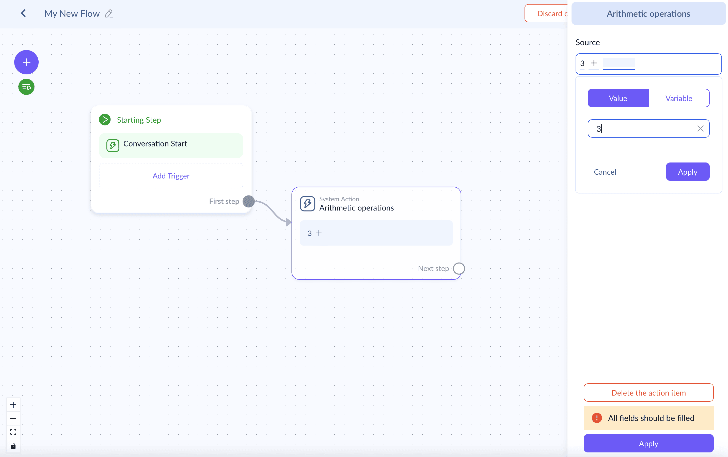Click the pencil icon to rename flow
This screenshot has height=457, width=728.
coord(109,14)
